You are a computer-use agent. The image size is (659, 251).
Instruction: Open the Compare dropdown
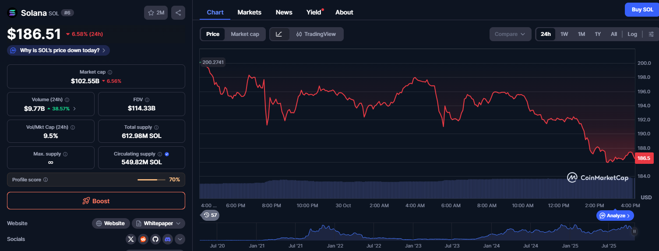(510, 34)
